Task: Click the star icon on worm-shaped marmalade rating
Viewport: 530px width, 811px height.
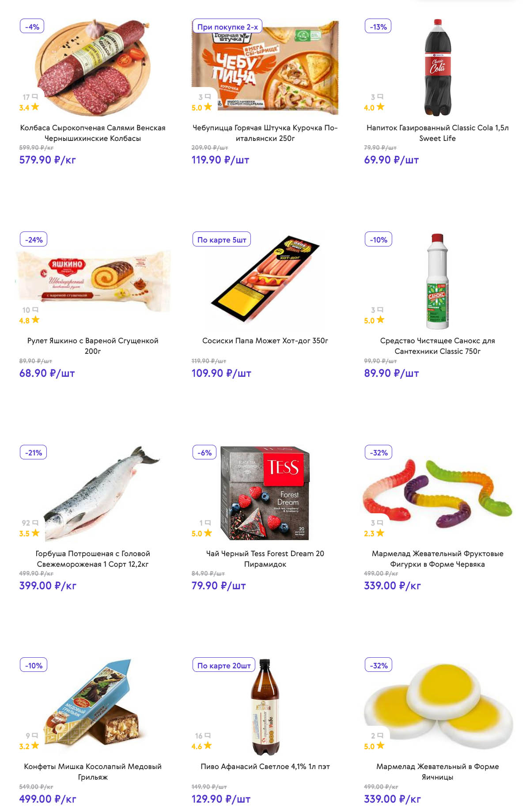Action: tap(380, 533)
